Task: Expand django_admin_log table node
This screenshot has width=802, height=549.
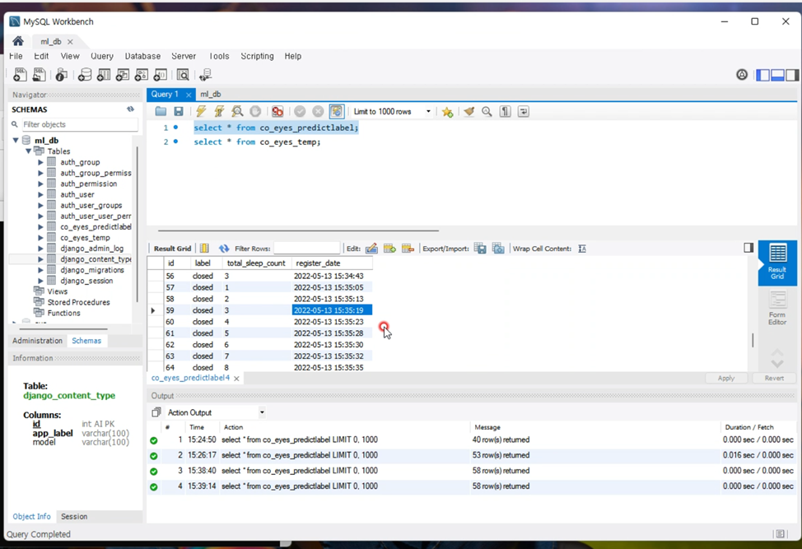Action: 40,249
